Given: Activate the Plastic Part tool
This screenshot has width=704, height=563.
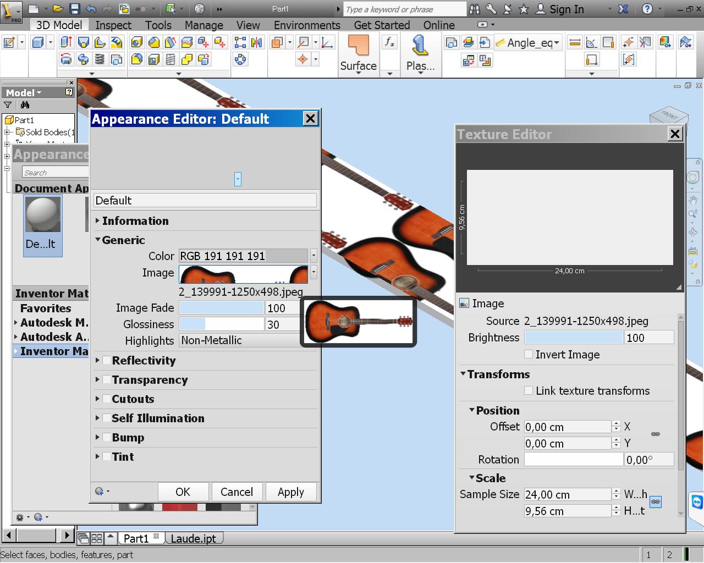Looking at the screenshot, I should click(421, 49).
